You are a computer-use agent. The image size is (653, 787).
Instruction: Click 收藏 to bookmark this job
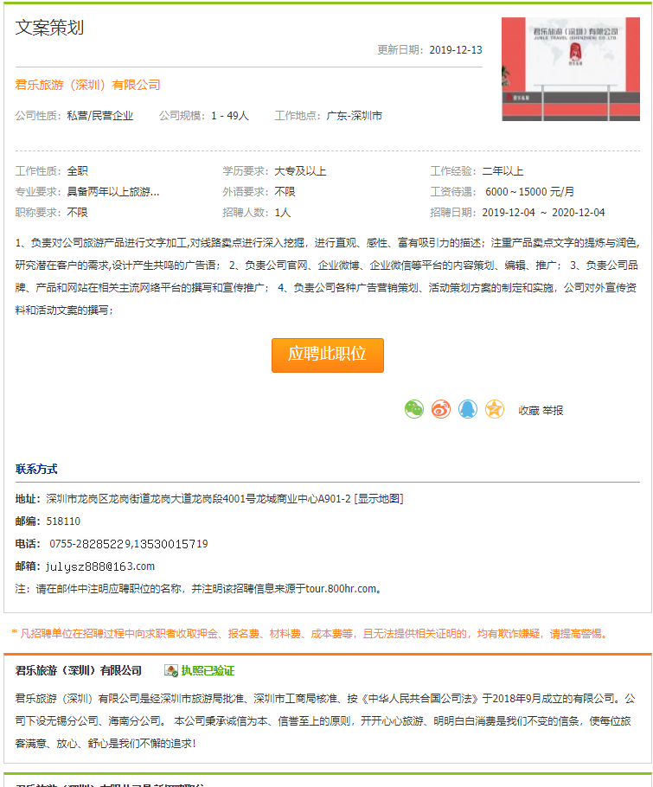(x=528, y=410)
